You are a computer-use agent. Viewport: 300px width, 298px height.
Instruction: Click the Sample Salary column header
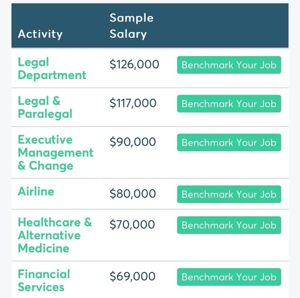point(132,26)
